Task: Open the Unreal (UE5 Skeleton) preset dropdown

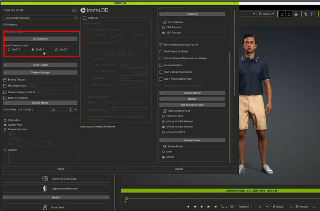Action: (x=40, y=18)
